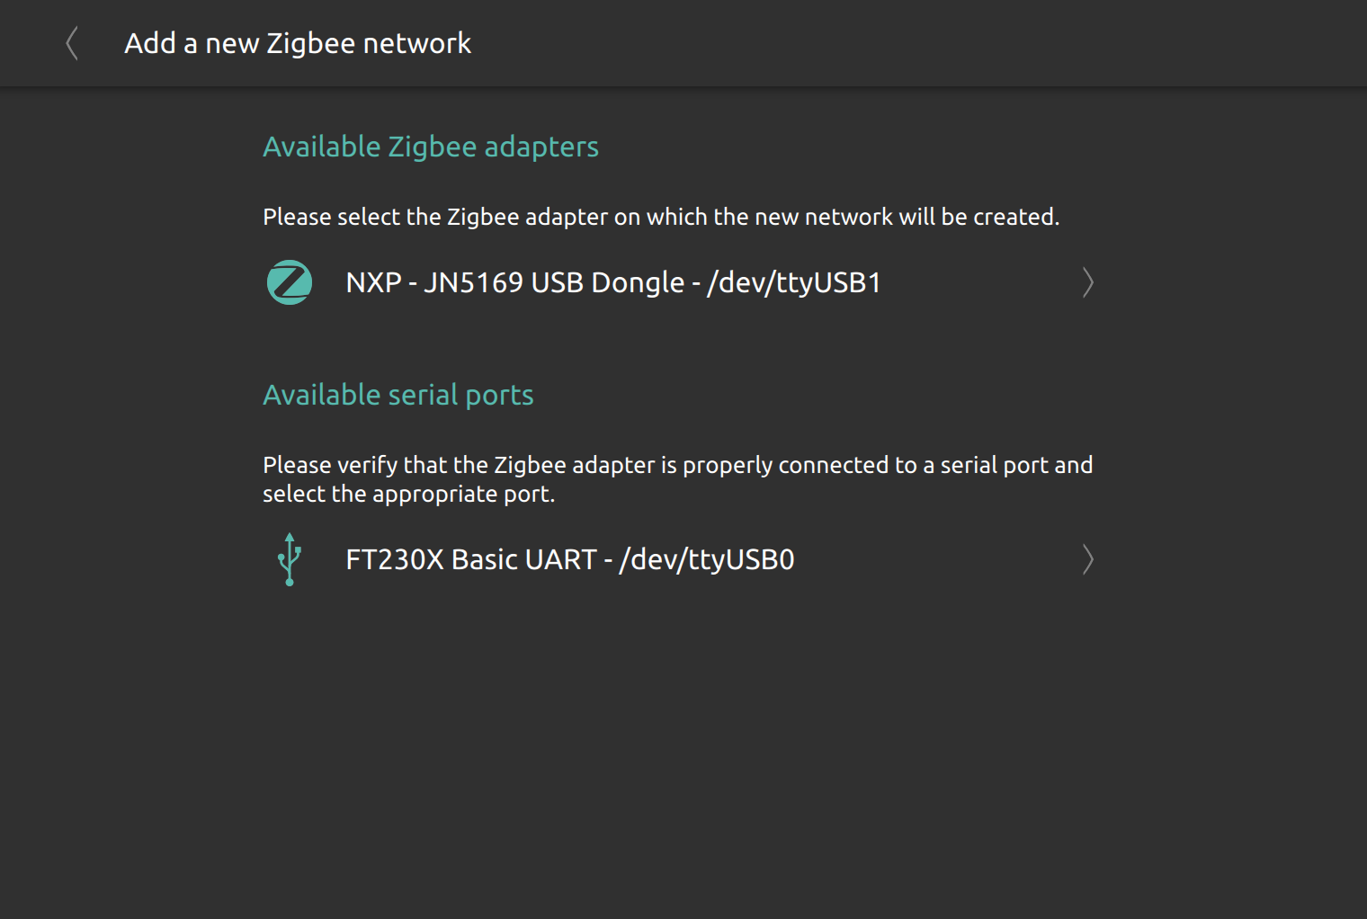Open the NXP adapter via its chevron
Screen dimensions: 1367x919
(1087, 282)
